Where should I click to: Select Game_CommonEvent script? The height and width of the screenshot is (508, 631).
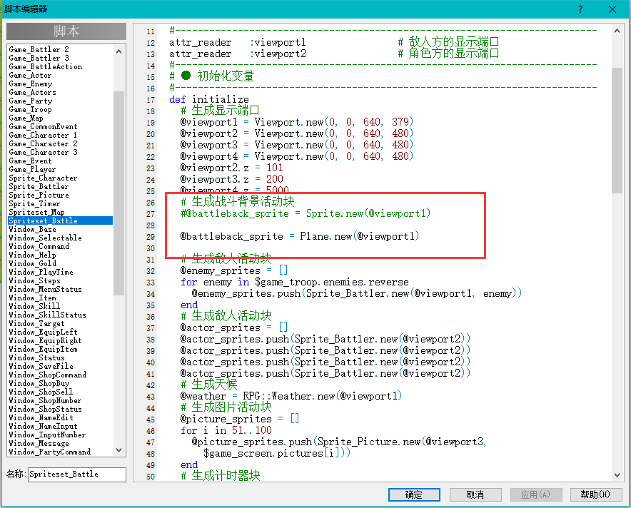tap(43, 127)
